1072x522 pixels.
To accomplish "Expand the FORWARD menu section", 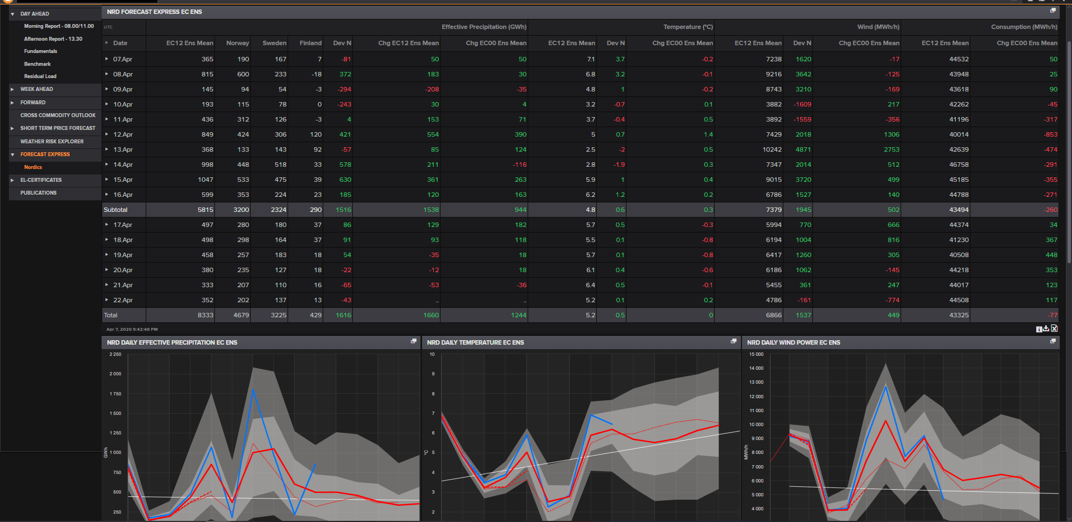I will point(12,103).
